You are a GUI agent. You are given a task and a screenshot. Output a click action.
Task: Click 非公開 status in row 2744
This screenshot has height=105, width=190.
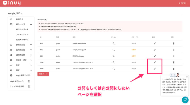tap(134, 62)
